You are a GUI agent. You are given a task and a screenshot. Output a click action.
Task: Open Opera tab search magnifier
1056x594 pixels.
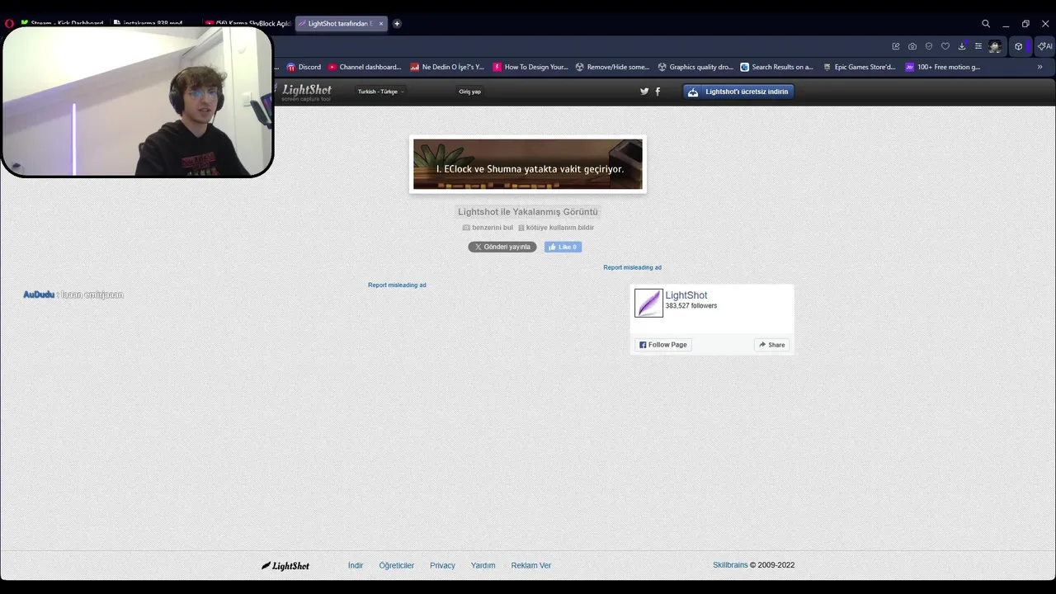coord(986,23)
